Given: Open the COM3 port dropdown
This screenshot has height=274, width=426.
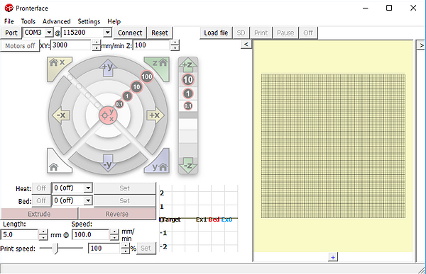Looking at the screenshot, I should pos(49,33).
